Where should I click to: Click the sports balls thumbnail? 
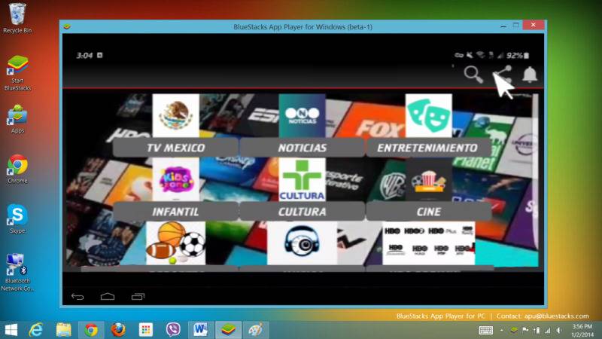click(x=176, y=243)
